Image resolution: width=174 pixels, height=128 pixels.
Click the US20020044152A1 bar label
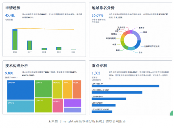point(101,90)
